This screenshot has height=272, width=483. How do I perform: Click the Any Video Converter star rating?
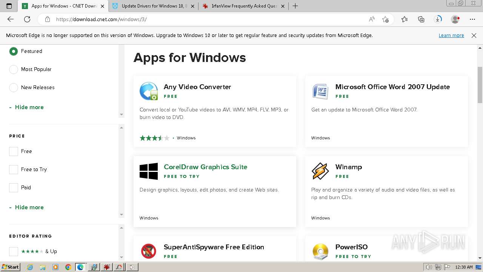pyautogui.click(x=155, y=138)
